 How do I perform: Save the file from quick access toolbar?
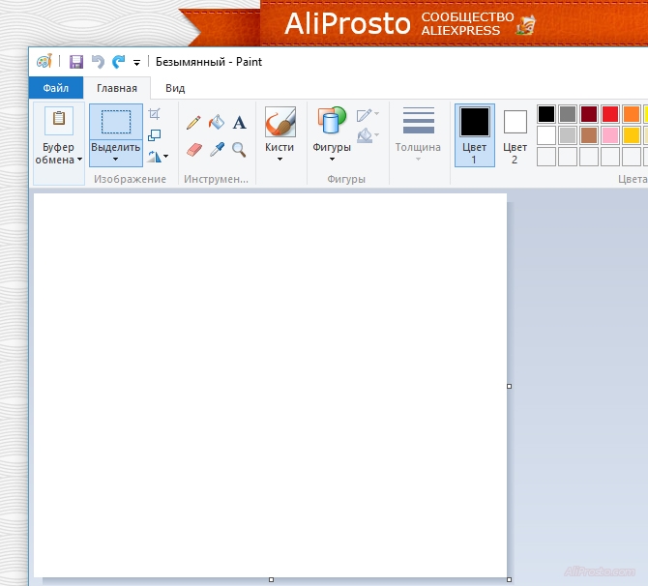coord(76,62)
